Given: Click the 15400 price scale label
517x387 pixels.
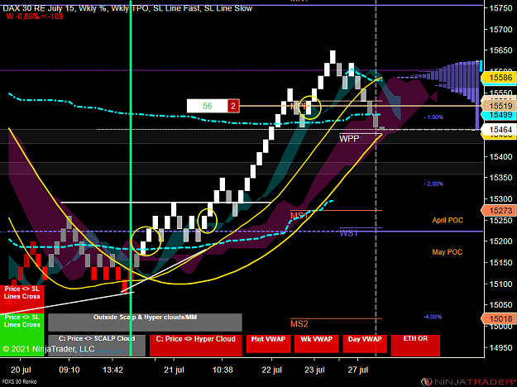Looking at the screenshot, I should pos(500,156).
